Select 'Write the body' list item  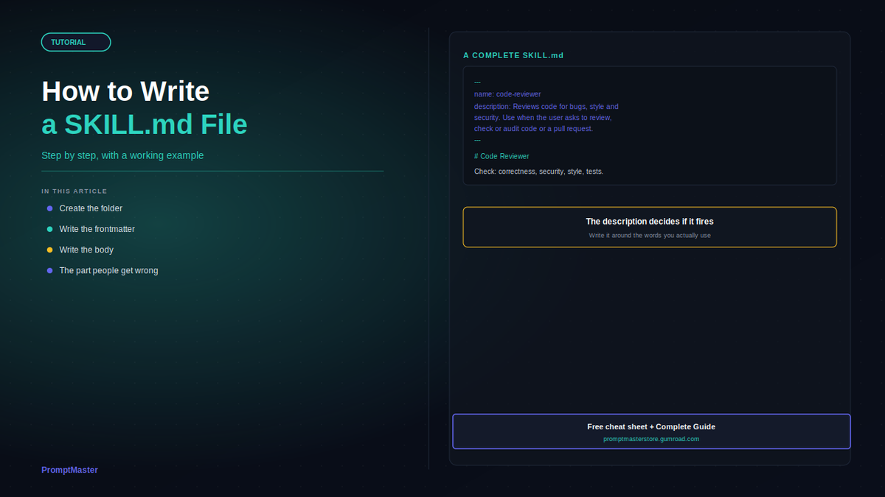(x=86, y=250)
